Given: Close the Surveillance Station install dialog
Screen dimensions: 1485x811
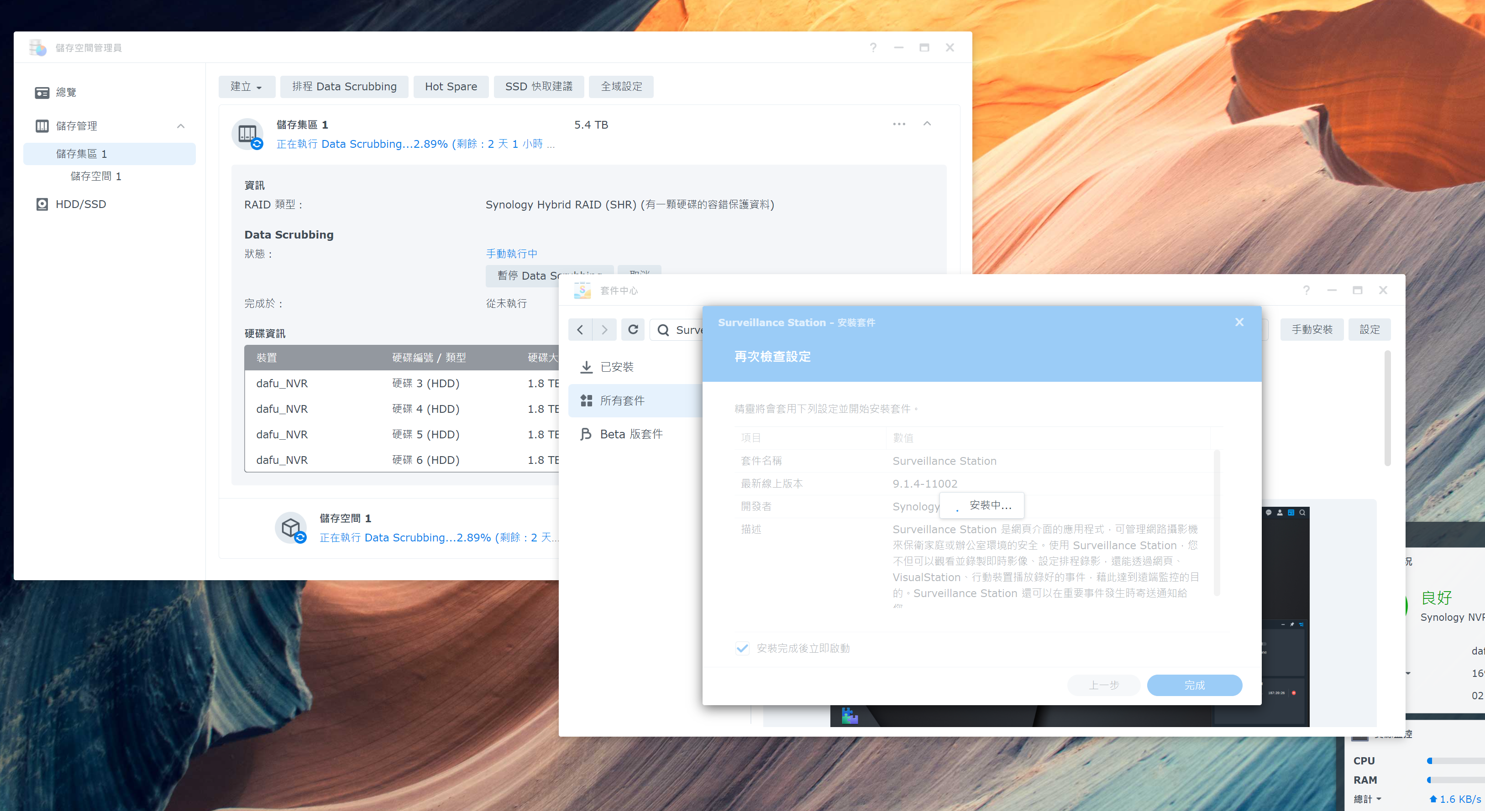Looking at the screenshot, I should click(1239, 322).
